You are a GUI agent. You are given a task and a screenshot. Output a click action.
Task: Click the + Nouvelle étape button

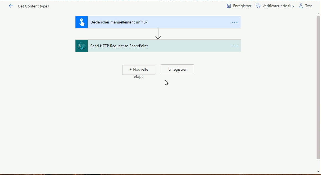pyautogui.click(x=139, y=70)
